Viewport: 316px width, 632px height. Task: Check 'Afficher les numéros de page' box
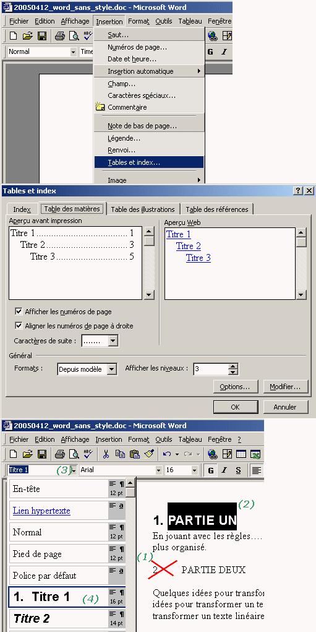[x=18, y=312]
